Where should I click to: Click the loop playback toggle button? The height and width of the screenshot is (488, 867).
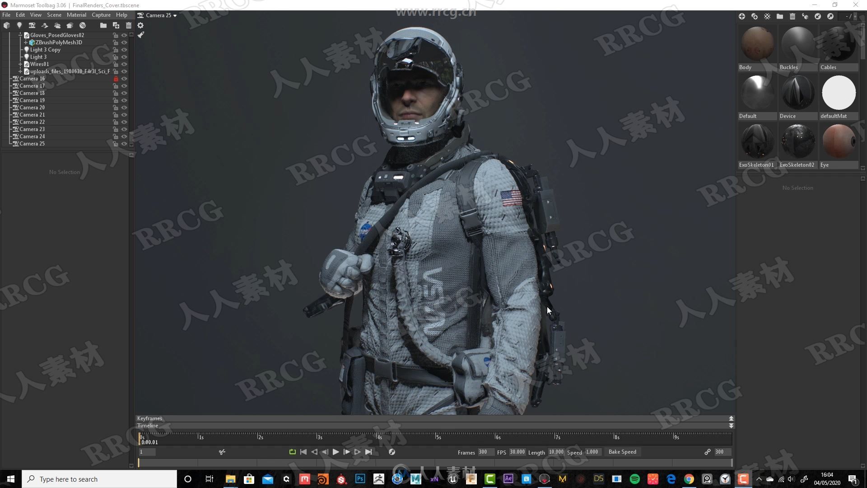point(292,452)
